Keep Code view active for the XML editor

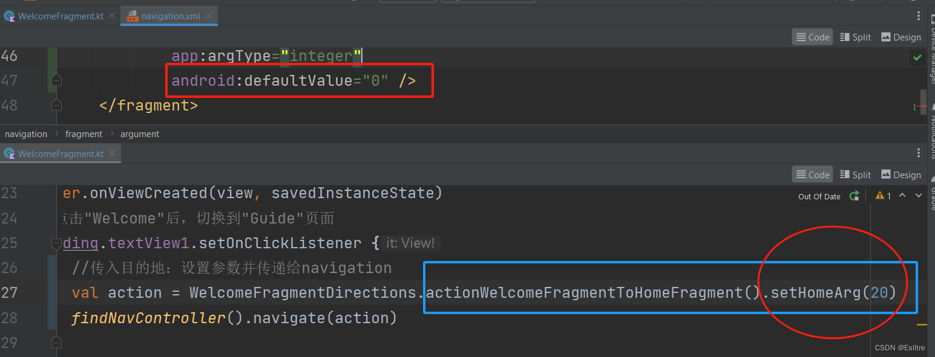[812, 37]
